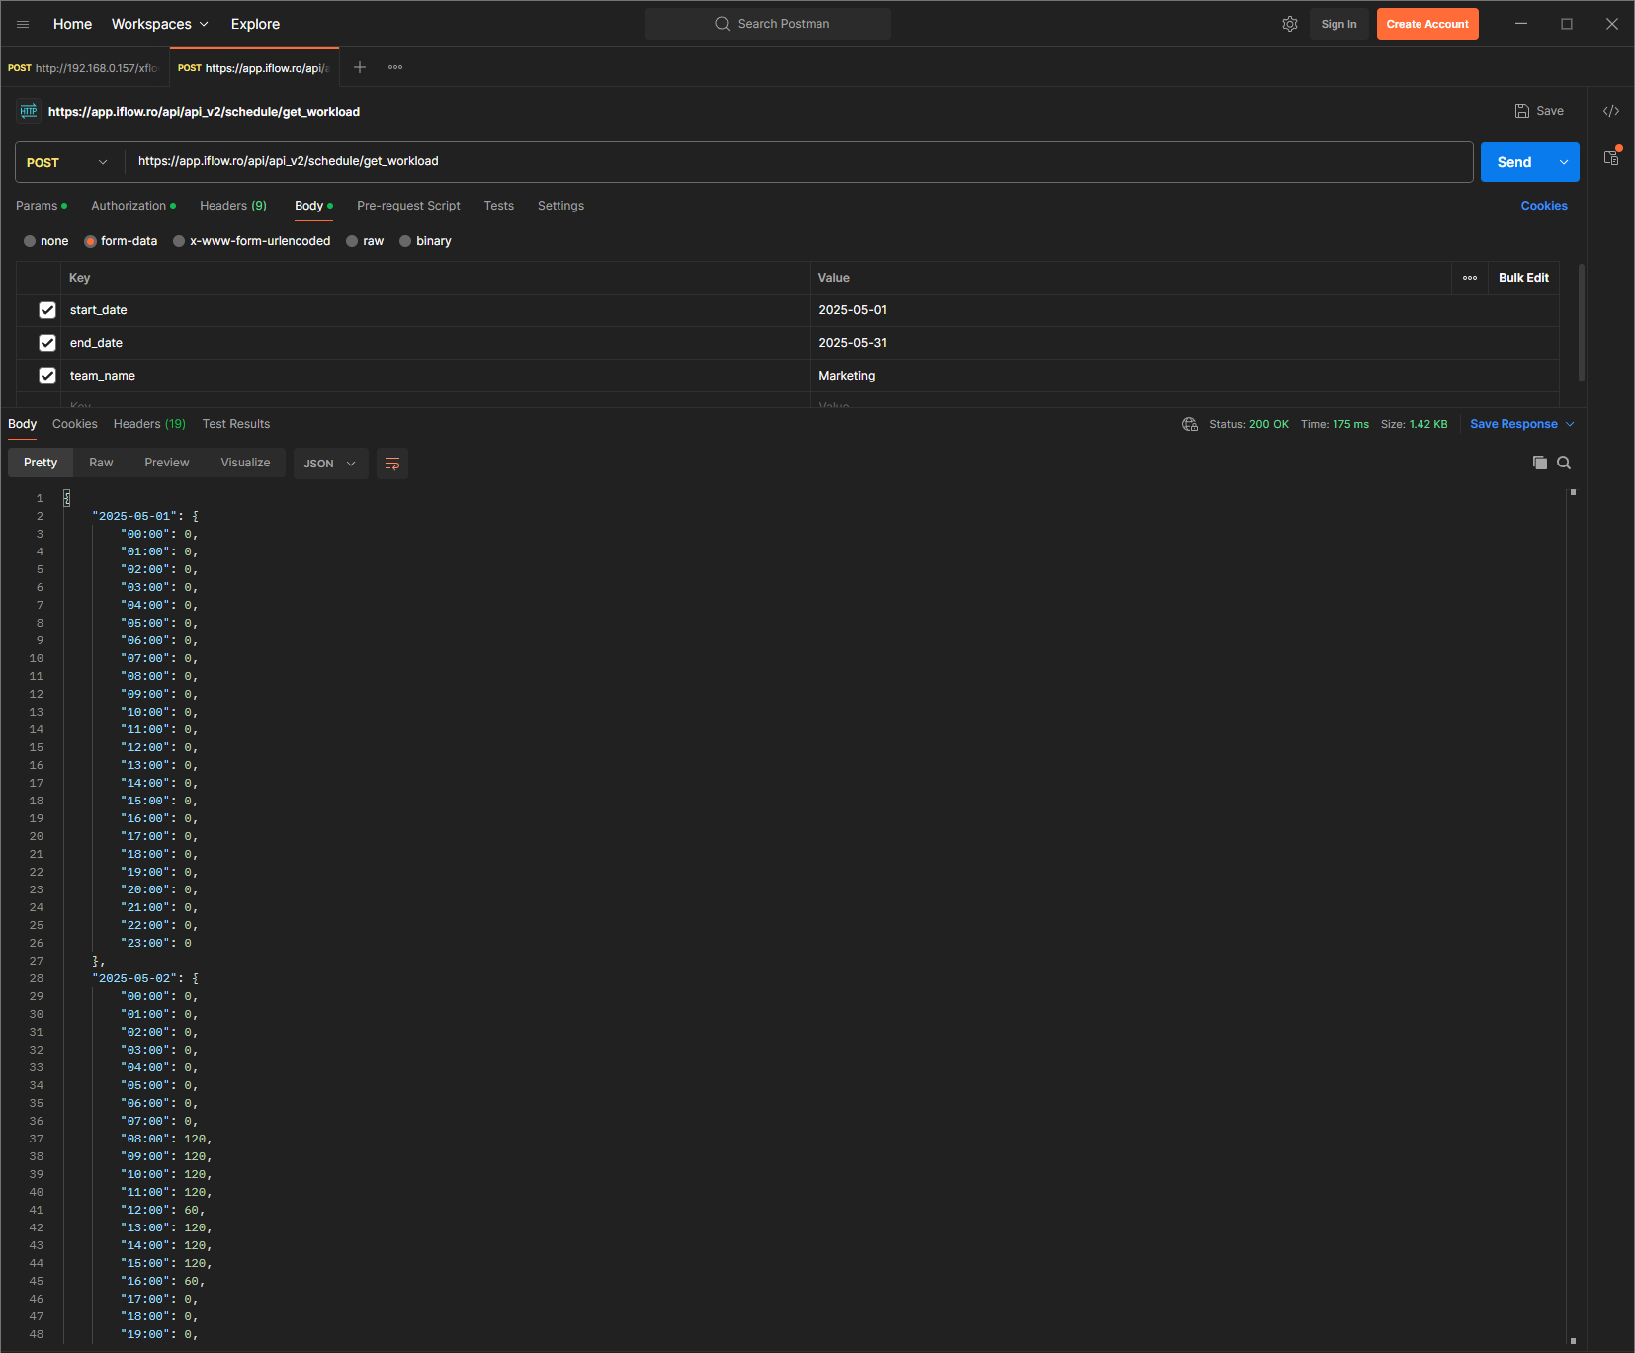Open the JSON format dropdown

330,464
